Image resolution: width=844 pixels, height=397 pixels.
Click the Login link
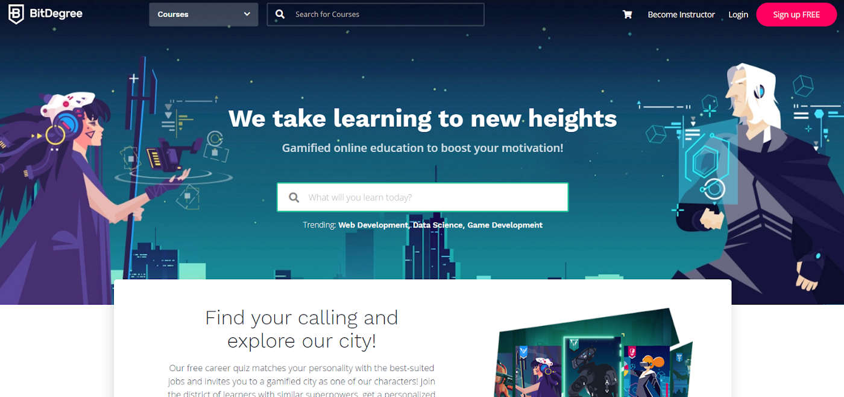click(738, 14)
